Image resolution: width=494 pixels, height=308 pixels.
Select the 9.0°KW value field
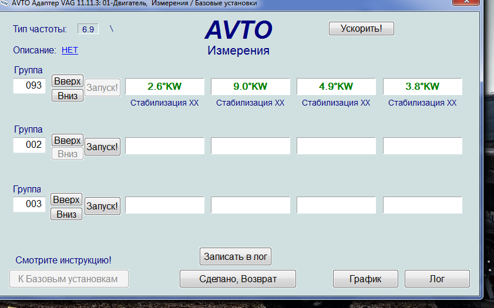point(250,86)
